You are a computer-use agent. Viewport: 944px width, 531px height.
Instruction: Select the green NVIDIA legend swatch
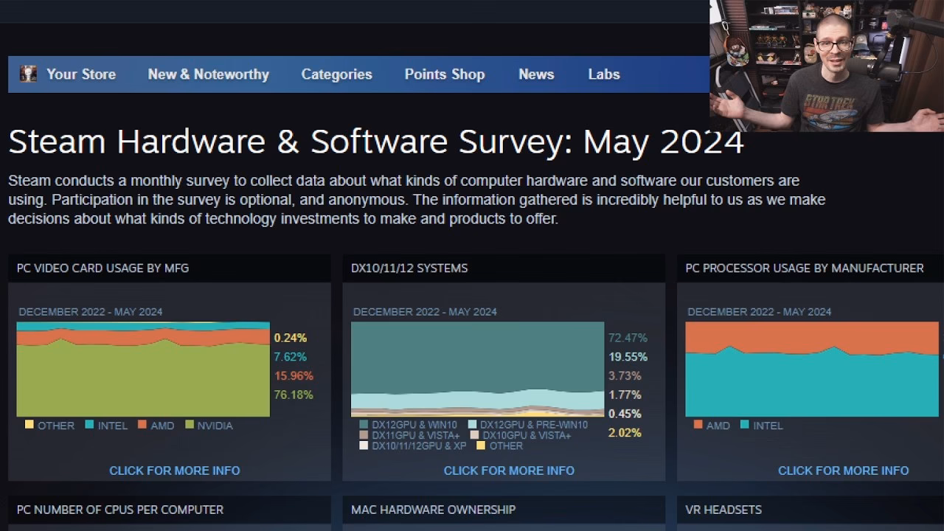click(190, 424)
